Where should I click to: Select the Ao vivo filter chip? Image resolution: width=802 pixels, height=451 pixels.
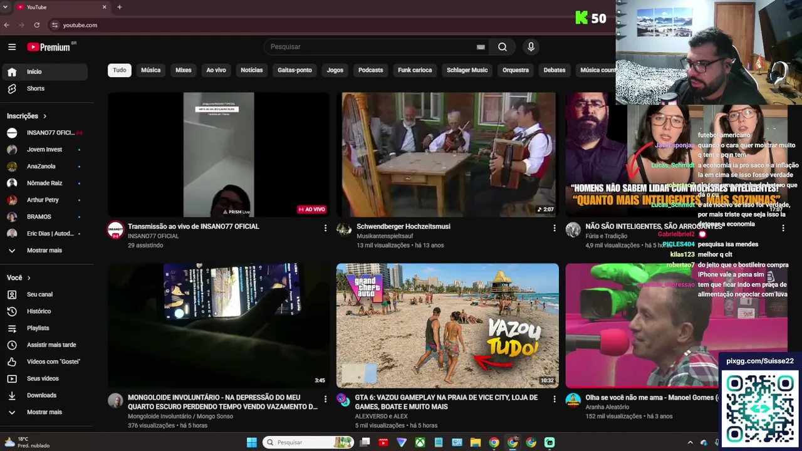coord(216,70)
